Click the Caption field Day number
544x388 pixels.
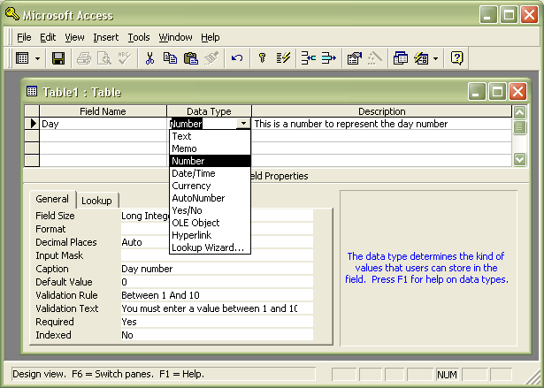[x=217, y=269]
